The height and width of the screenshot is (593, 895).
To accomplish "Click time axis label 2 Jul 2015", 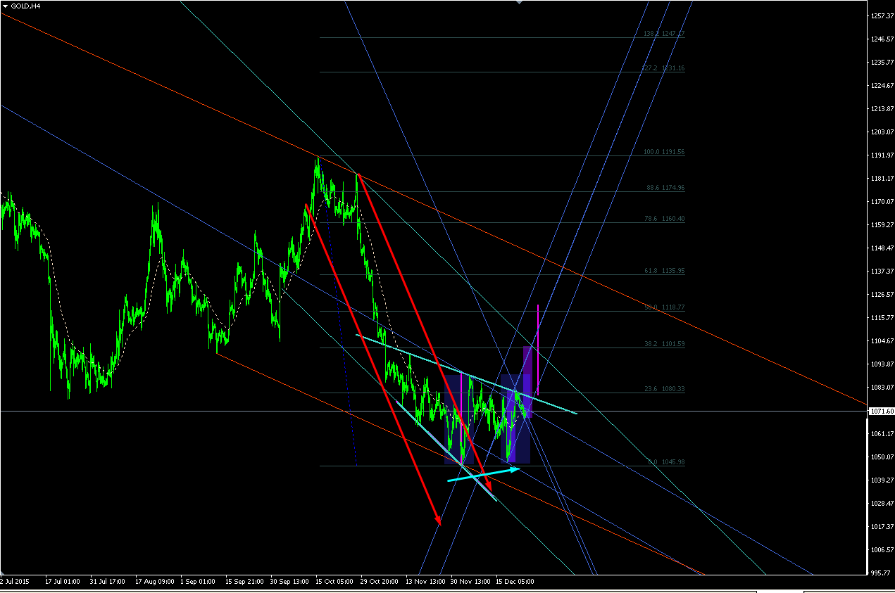I will [15, 582].
